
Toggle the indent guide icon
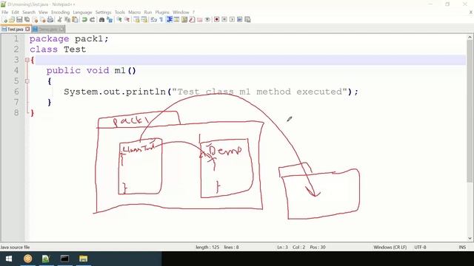(x=170, y=20)
